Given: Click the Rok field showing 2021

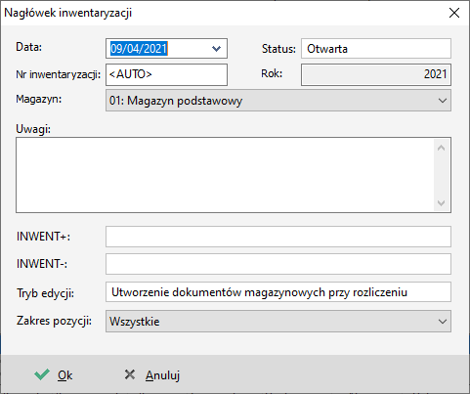Looking at the screenshot, I should pyautogui.click(x=376, y=74).
